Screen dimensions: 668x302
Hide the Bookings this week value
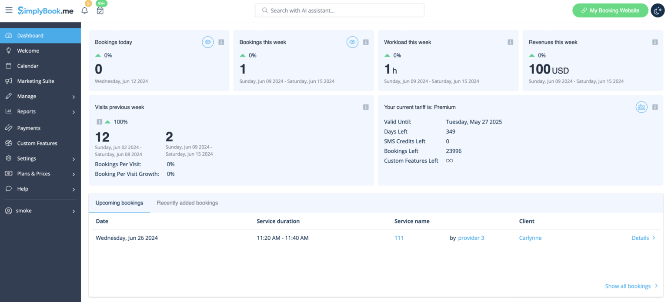pyautogui.click(x=352, y=42)
